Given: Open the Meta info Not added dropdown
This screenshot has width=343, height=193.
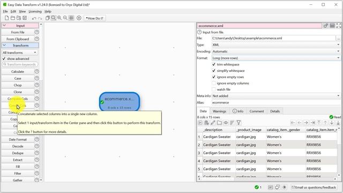Looking at the screenshot, I should pos(277,96).
